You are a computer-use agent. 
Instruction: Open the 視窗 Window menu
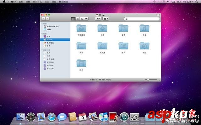(x=54, y=2)
